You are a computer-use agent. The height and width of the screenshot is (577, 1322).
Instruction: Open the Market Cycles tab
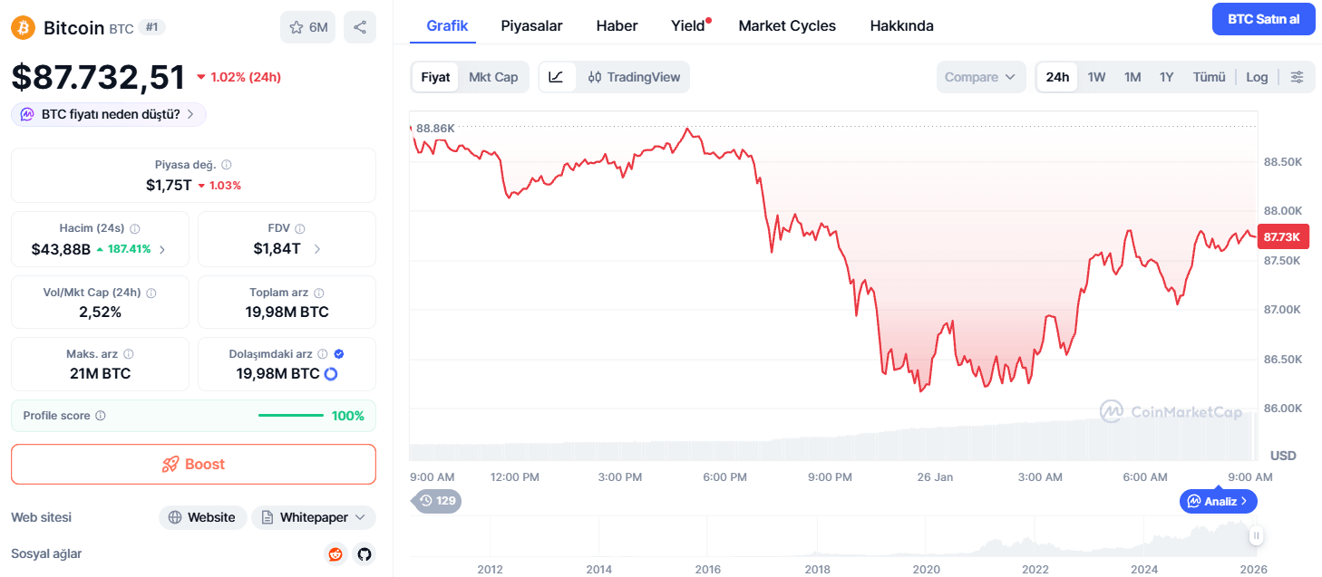coord(786,25)
